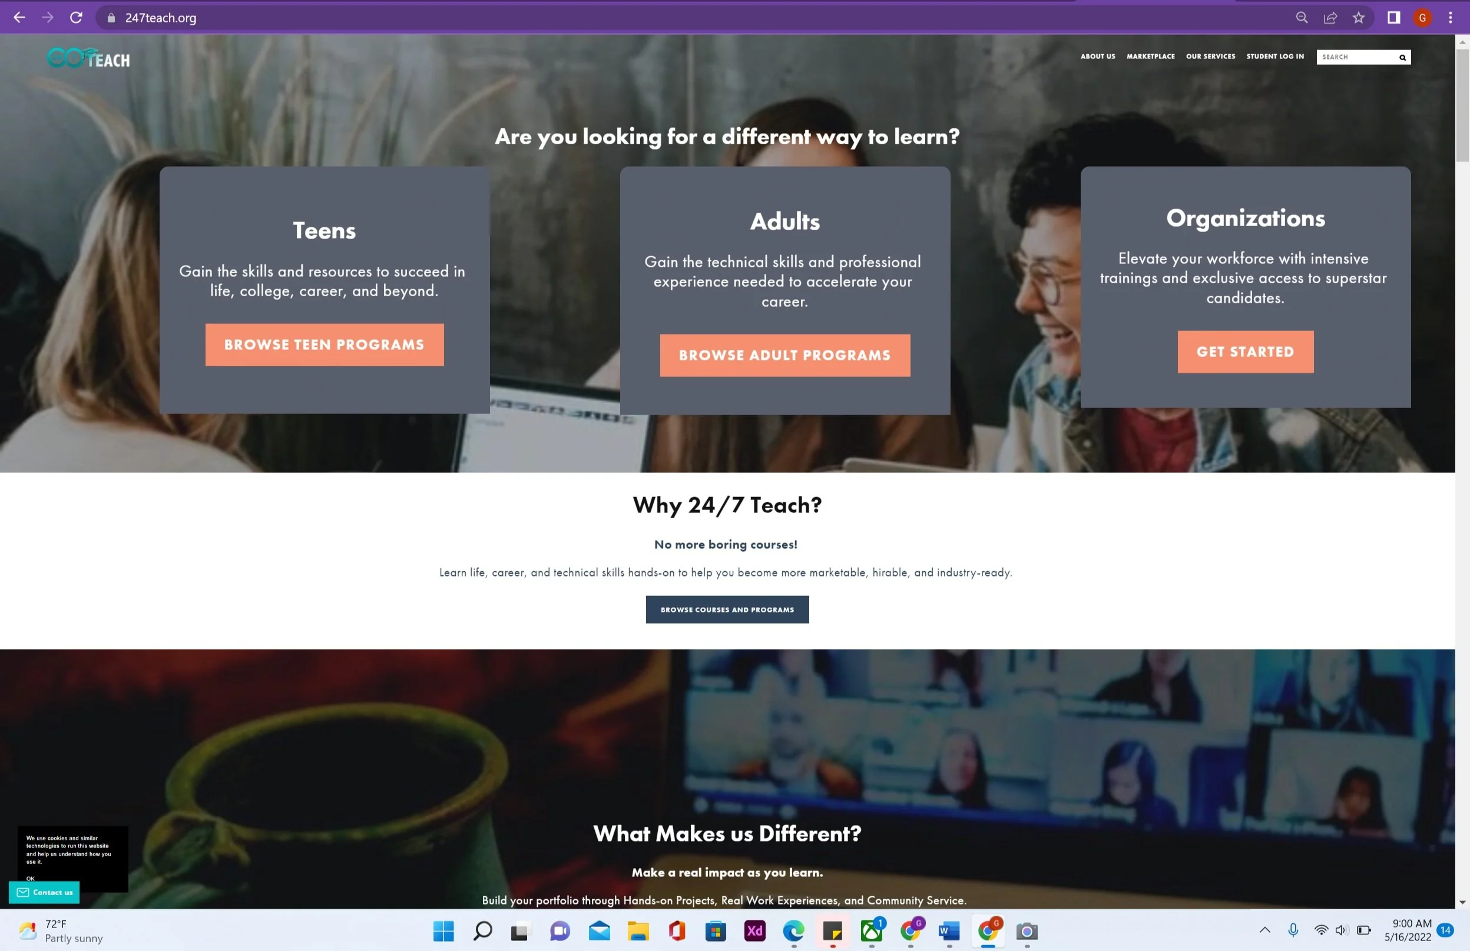Click the 24/7 Teach logo

tap(88, 58)
